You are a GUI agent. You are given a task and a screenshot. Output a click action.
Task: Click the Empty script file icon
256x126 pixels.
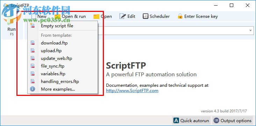pos(33,26)
